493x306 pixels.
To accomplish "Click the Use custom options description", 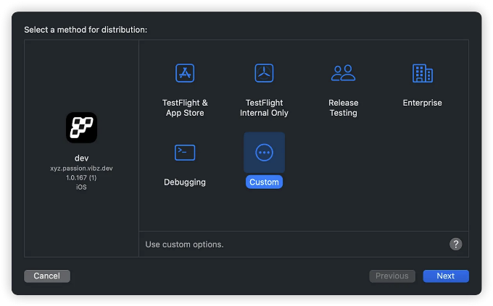I will [184, 245].
